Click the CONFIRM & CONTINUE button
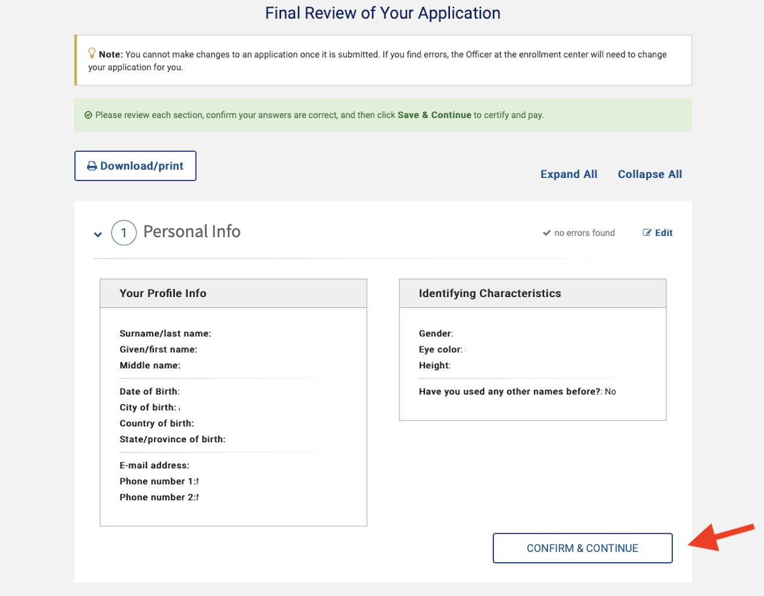 pyautogui.click(x=582, y=548)
